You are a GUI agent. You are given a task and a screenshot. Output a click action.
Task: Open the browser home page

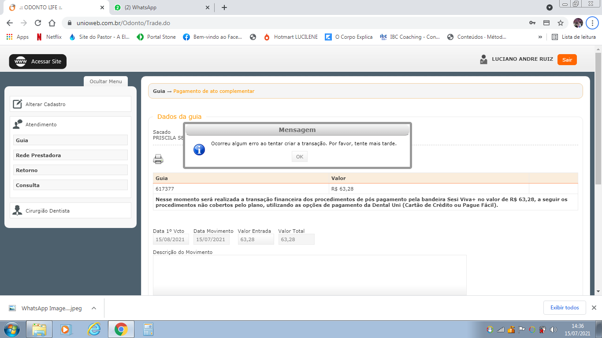click(52, 23)
